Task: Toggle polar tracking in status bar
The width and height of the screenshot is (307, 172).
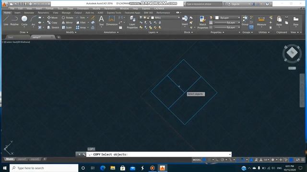Action: point(223,160)
